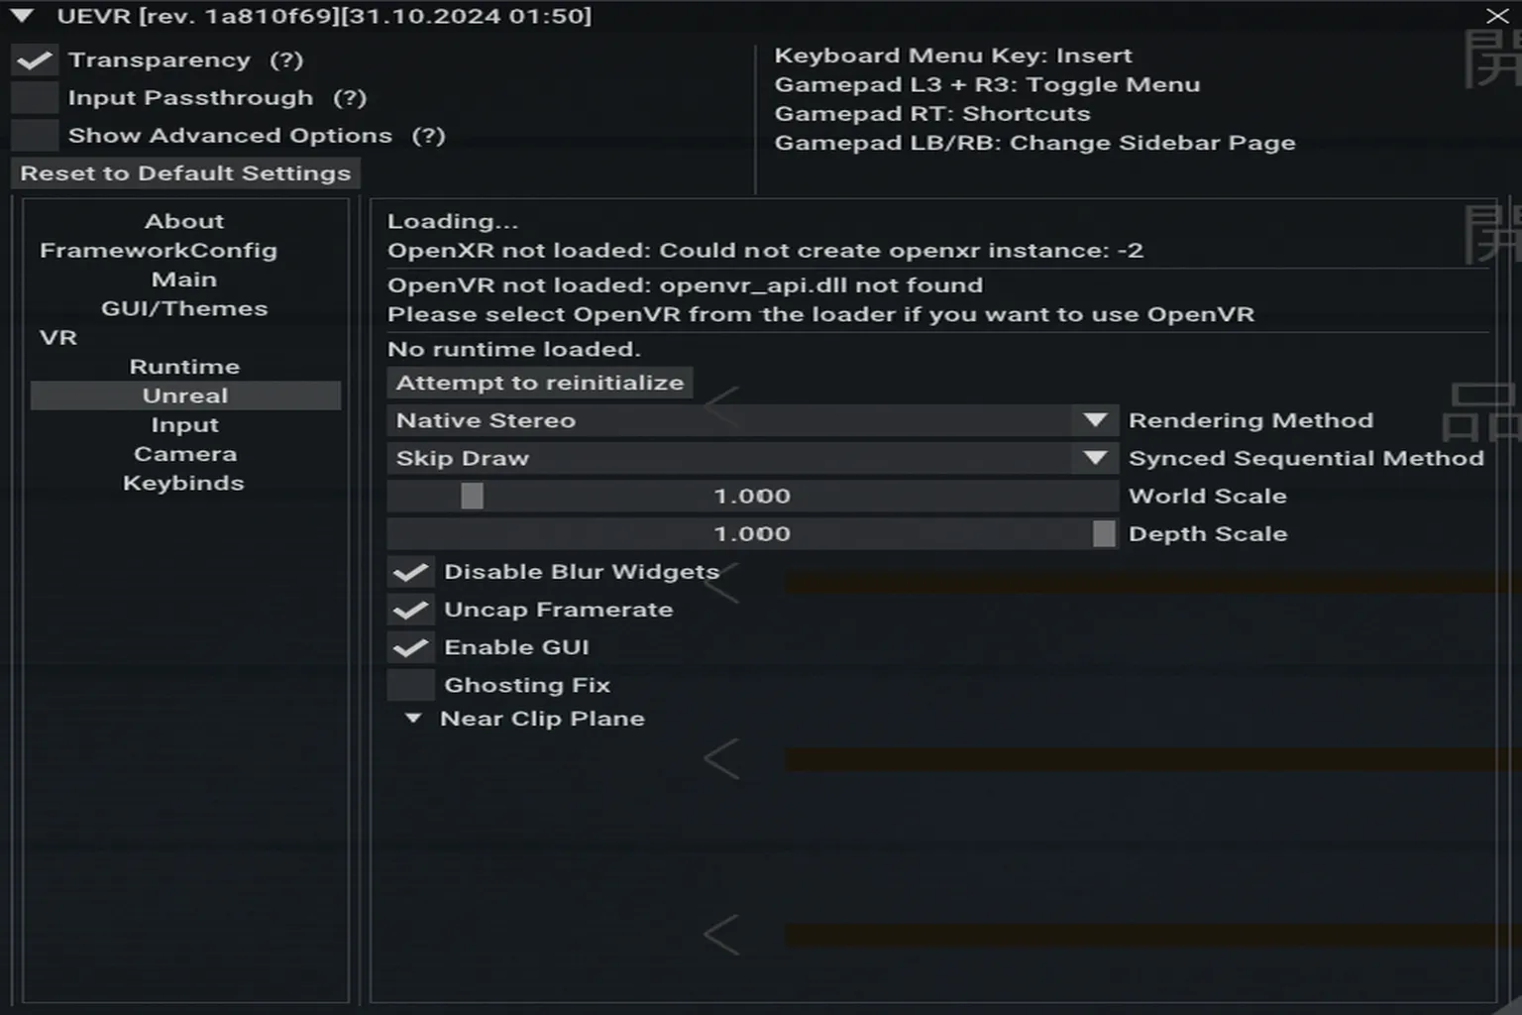This screenshot has width=1522, height=1015.
Task: Open the Runtime sidebar page
Action: [x=184, y=367]
